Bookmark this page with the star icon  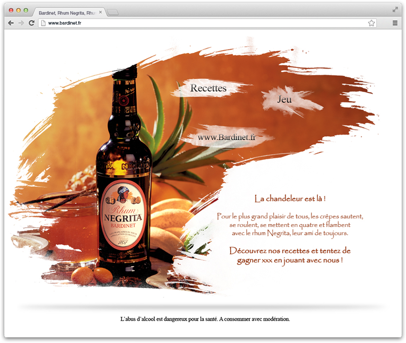(x=371, y=23)
